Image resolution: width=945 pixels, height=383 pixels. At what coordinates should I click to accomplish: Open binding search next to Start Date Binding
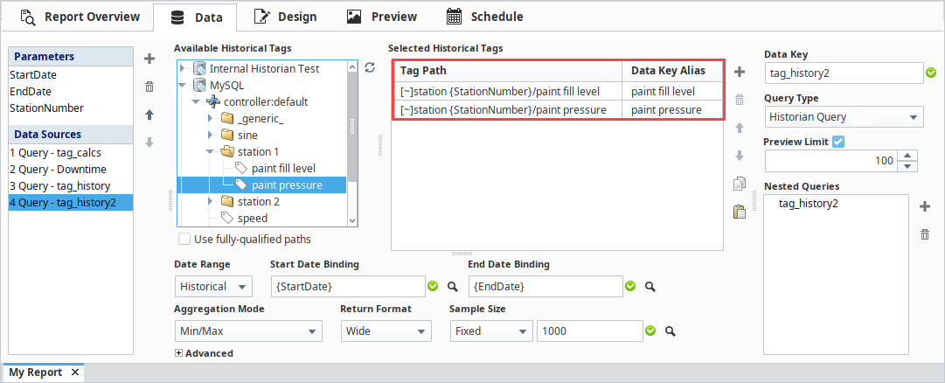pyautogui.click(x=453, y=286)
